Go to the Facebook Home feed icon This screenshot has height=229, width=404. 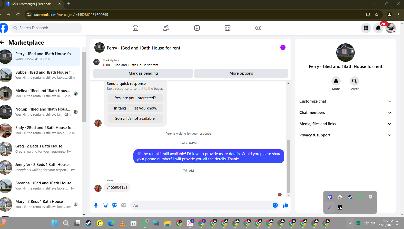click(135, 28)
